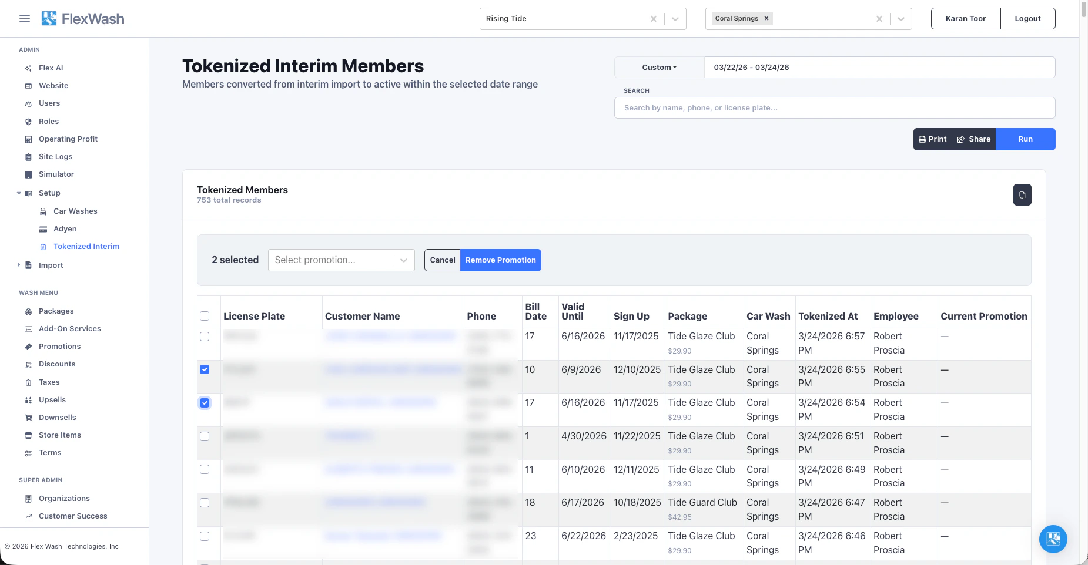Open the Rising Tide organization dropdown arrow
The width and height of the screenshot is (1088, 565).
coord(675,19)
